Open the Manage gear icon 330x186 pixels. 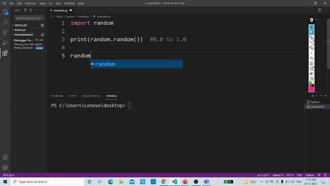[x=5, y=167]
